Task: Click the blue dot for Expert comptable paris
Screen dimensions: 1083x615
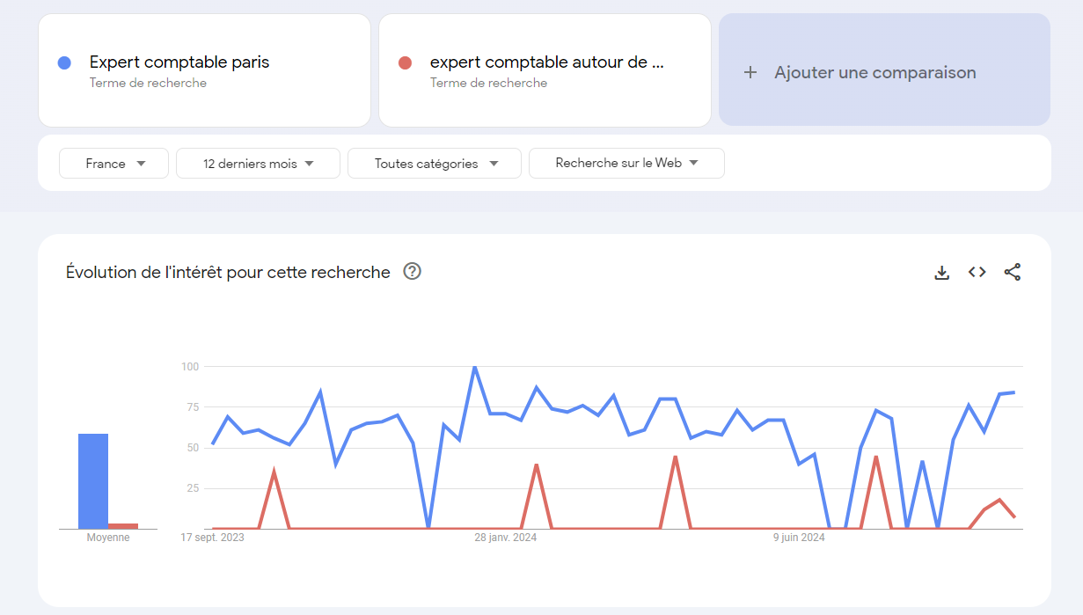Action: pos(63,62)
